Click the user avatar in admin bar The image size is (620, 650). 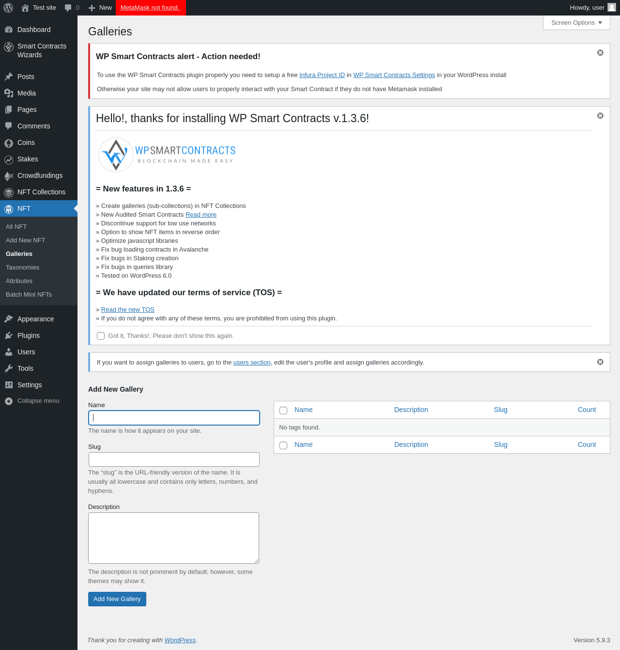[x=612, y=7]
